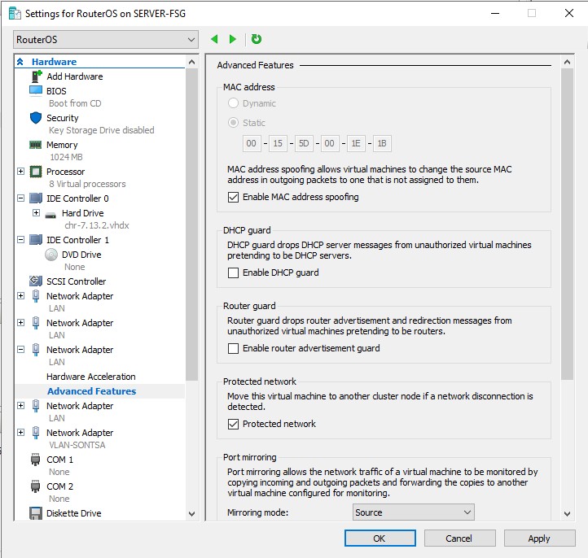The image size is (588, 558).
Task: Select the Diskette Drive icon
Action: pos(36,513)
